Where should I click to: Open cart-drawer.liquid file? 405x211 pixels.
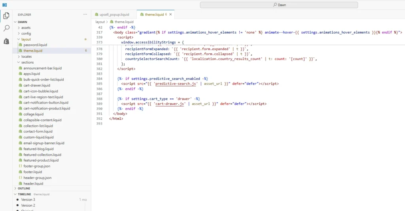pyautogui.click(x=37, y=85)
